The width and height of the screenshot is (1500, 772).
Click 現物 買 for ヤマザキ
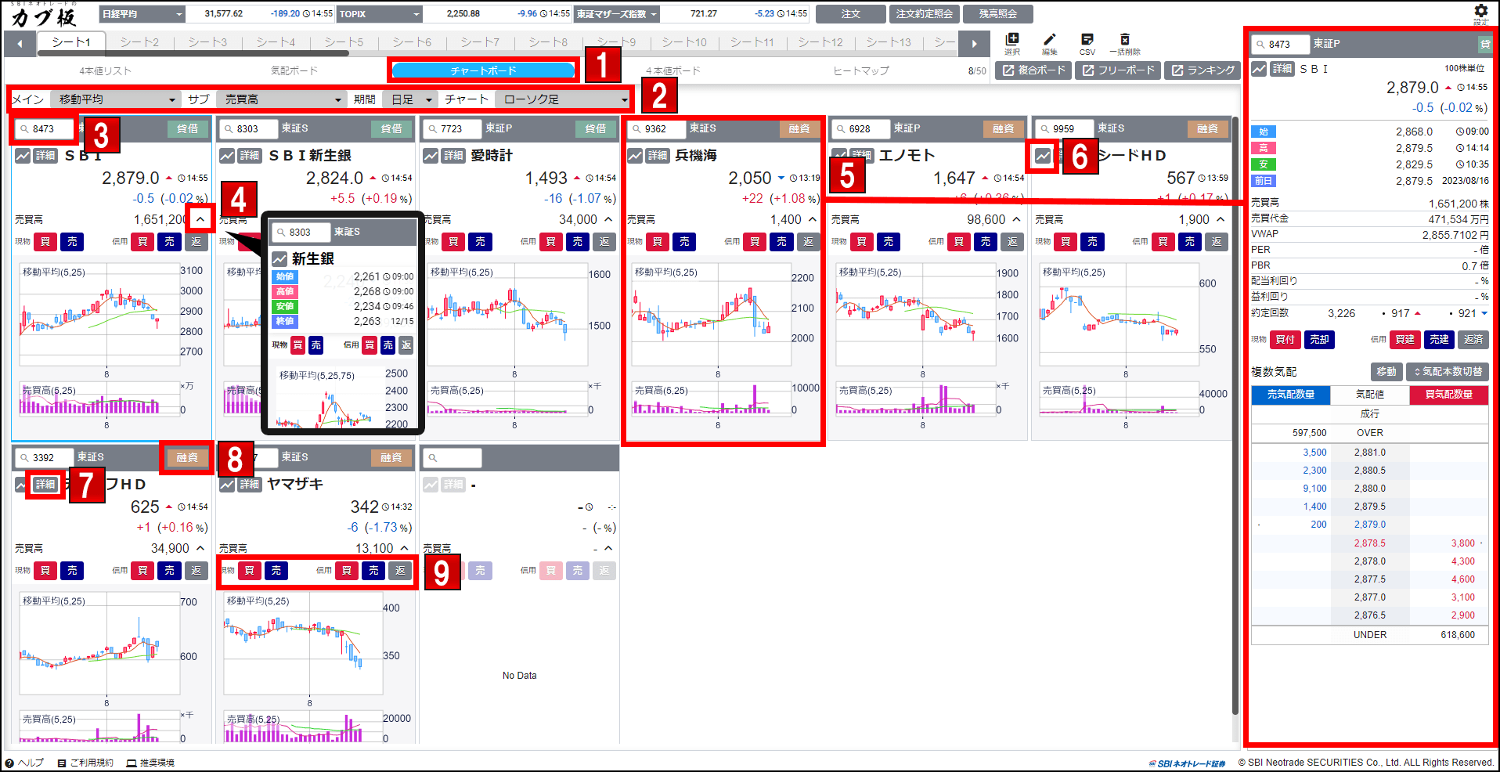pyautogui.click(x=249, y=571)
